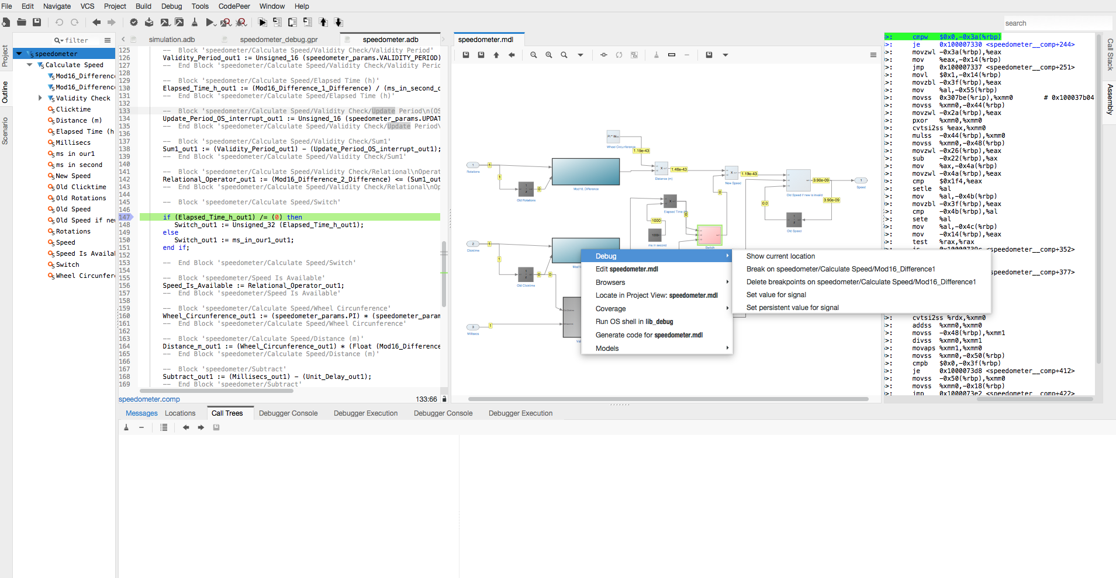Click the model diagram horizontal scrollbar

point(668,399)
